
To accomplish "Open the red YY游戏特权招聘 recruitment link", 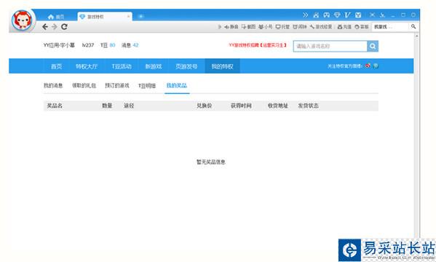I will click(x=258, y=45).
